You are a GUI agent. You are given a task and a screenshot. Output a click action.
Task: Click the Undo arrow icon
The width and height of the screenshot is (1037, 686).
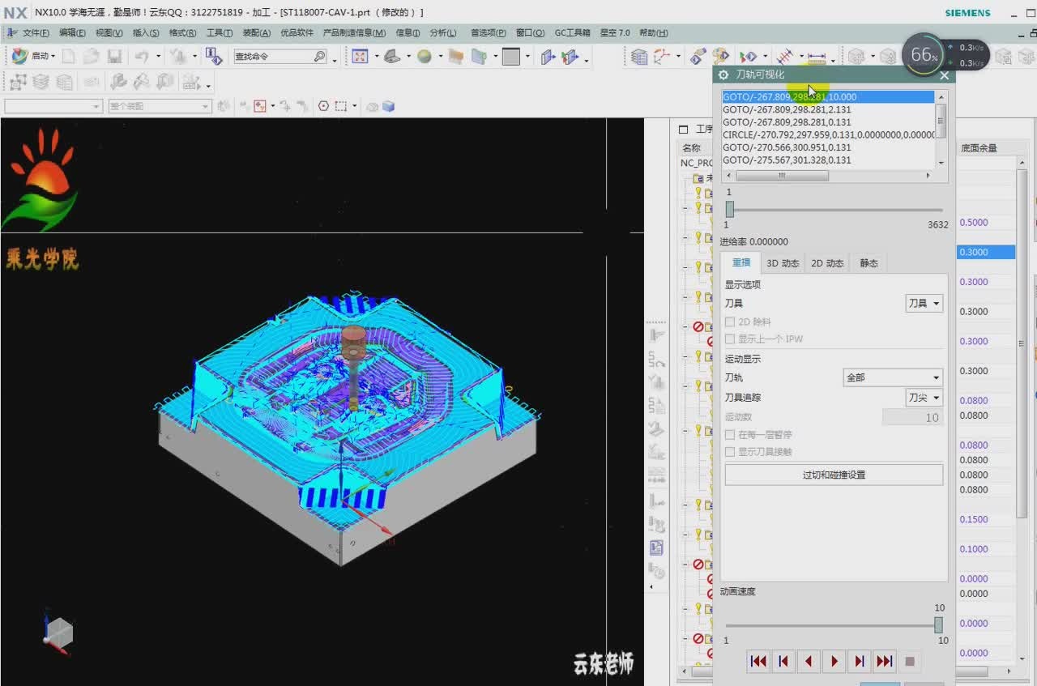click(141, 56)
